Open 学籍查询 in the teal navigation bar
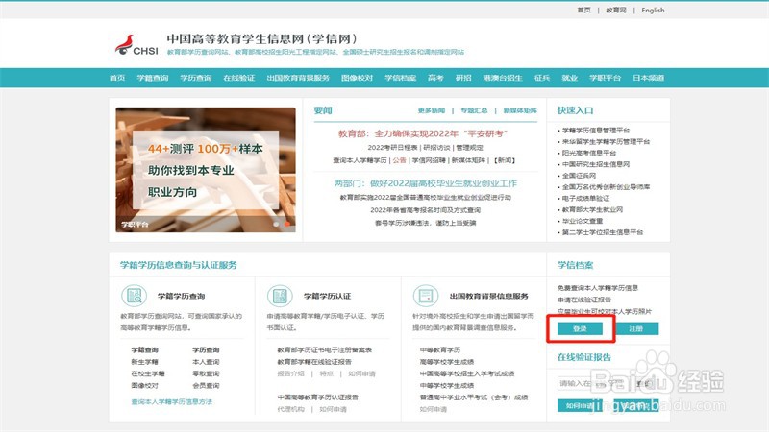The image size is (769, 432). pyautogui.click(x=153, y=78)
